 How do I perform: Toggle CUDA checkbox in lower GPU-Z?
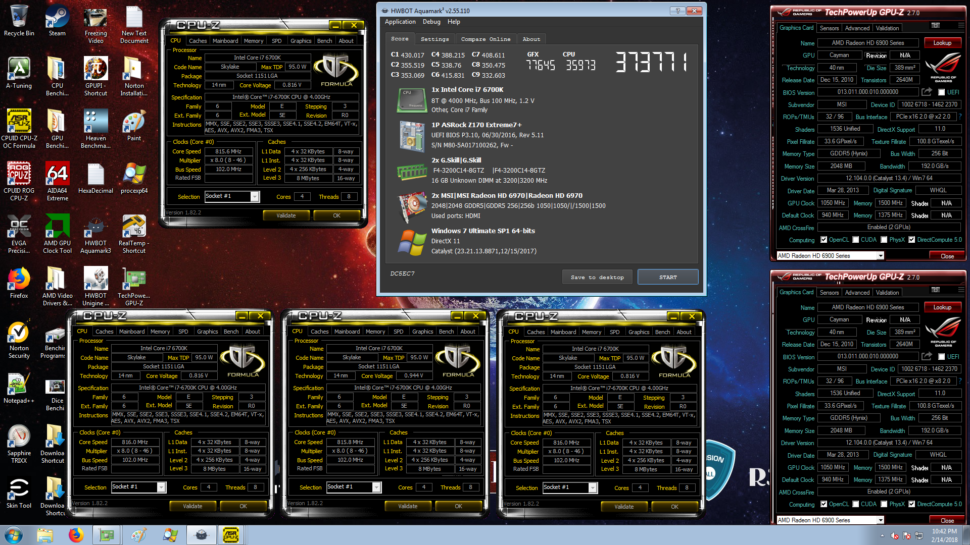856,504
